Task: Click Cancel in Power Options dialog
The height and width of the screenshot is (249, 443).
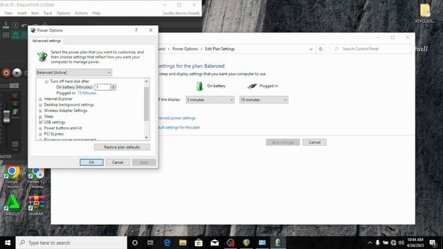Action: tap(118, 163)
